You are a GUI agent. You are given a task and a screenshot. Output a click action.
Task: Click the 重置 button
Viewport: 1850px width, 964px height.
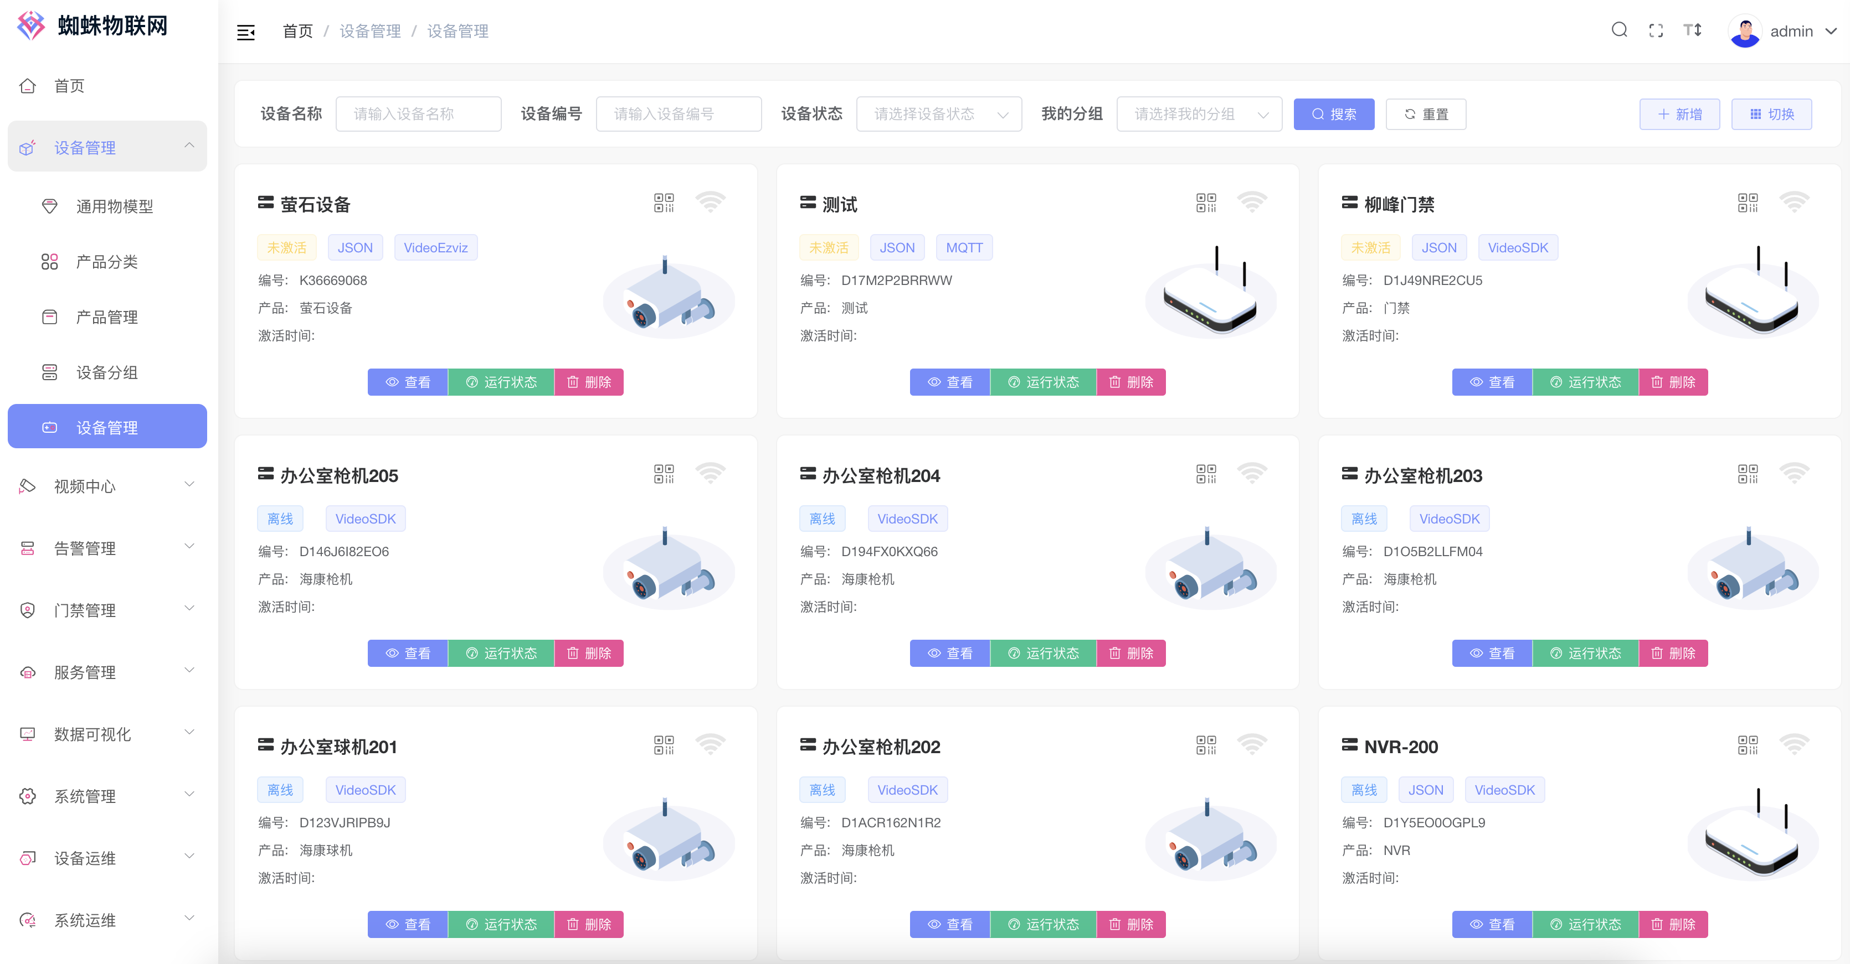coord(1426,114)
